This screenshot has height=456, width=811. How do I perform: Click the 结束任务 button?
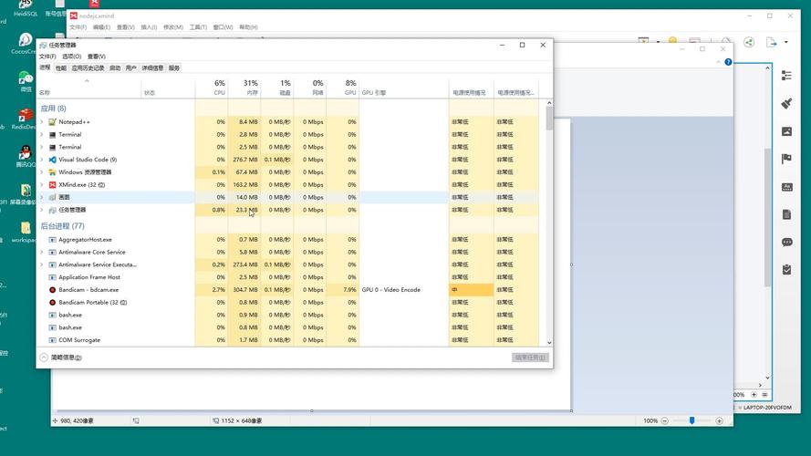[x=530, y=358]
